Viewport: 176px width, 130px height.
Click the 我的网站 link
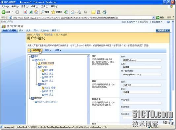pyautogui.click(x=144, y=22)
